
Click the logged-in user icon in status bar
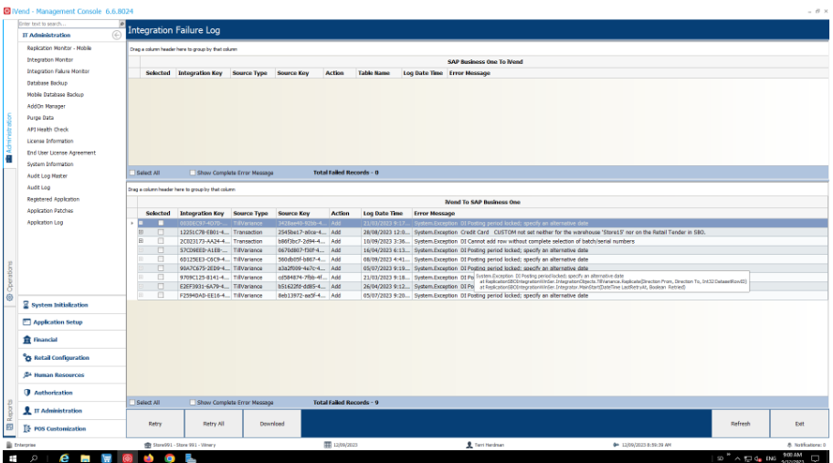[x=469, y=445]
